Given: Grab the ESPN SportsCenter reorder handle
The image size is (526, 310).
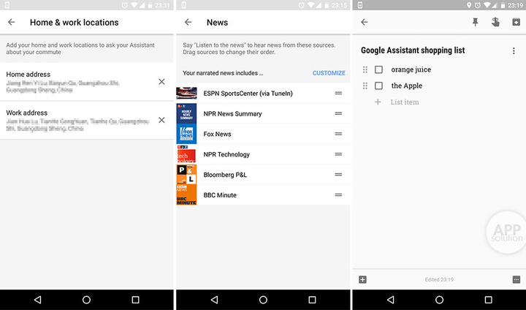Looking at the screenshot, I should 338,94.
